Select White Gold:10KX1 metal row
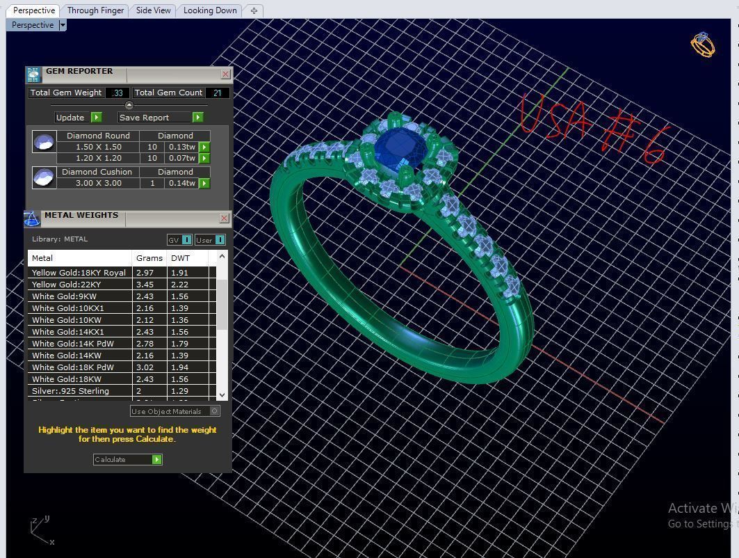Screen dimensions: 739x558 click(122, 308)
